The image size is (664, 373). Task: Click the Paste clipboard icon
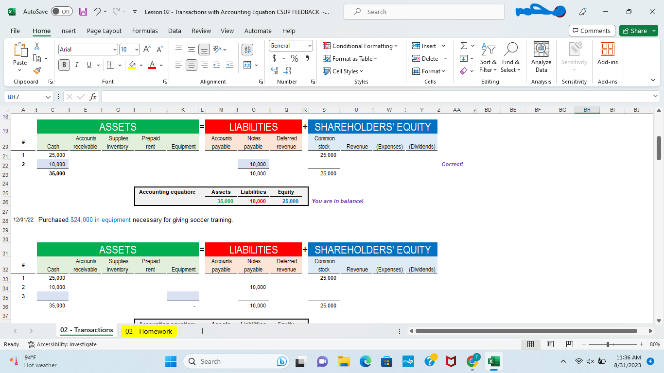point(20,50)
